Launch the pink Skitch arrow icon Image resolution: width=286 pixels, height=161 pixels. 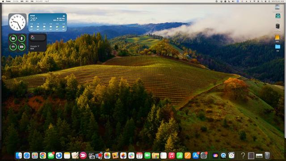(83, 156)
